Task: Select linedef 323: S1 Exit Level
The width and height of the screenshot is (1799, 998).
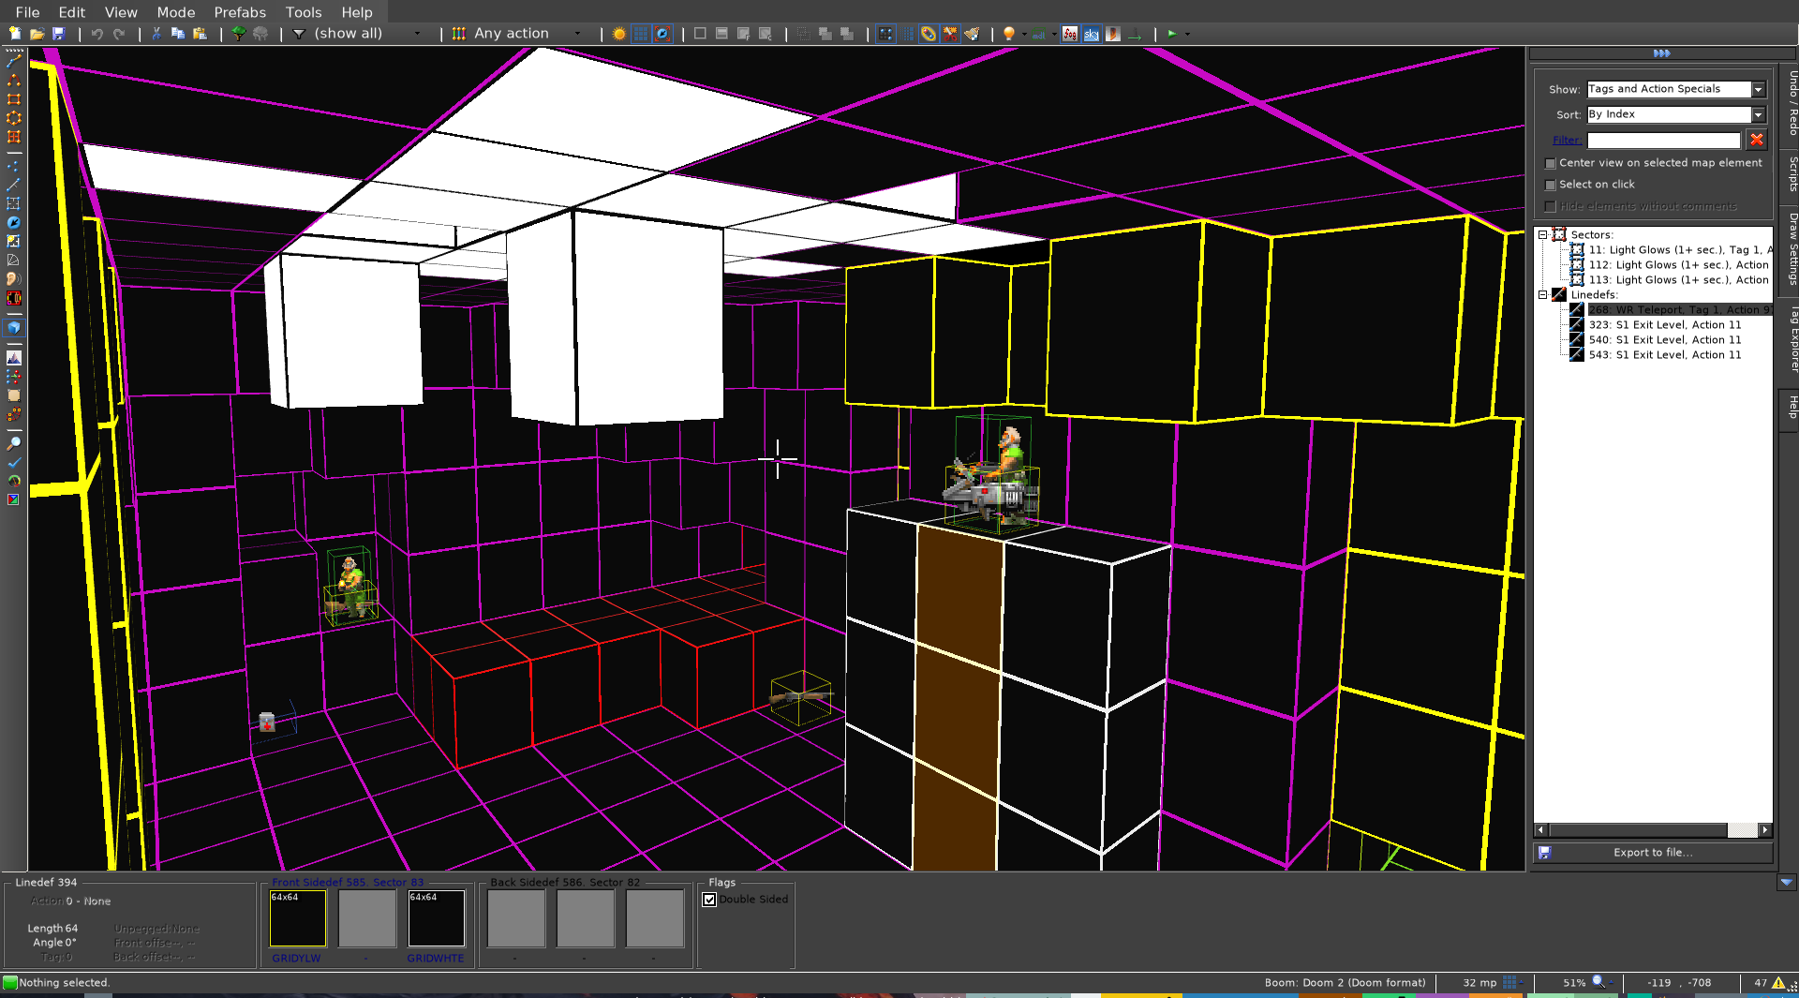Action: tap(1664, 325)
